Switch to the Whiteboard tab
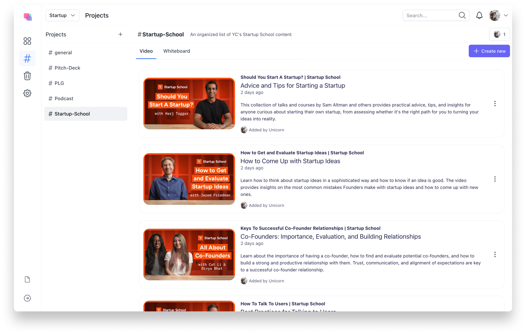 point(176,51)
